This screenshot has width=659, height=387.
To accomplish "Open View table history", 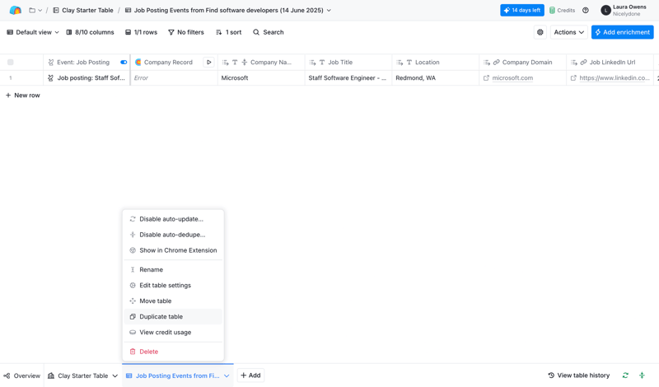I will click(x=579, y=375).
